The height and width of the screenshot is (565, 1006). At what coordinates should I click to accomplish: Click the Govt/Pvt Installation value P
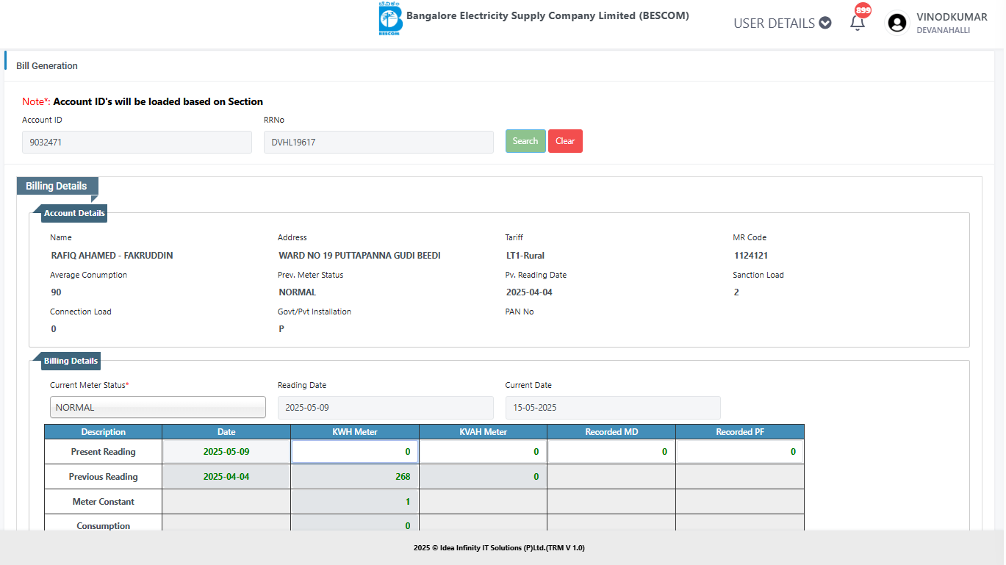tap(281, 329)
